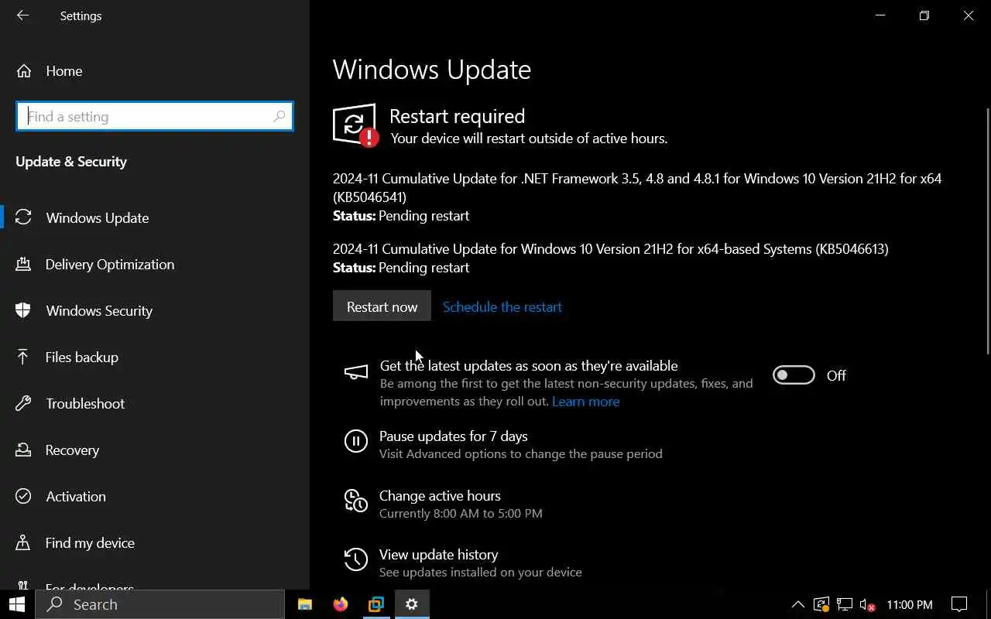Image resolution: width=991 pixels, height=619 pixels.
Task: Open the notification center icon
Action: tap(959, 604)
